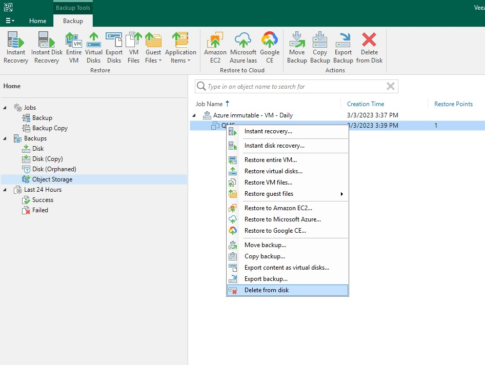The width and height of the screenshot is (485, 365).
Task: Choose Delete from disk in context menu
Action: pos(288,290)
